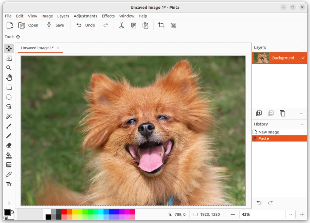Click the Undo button

(x=86, y=25)
